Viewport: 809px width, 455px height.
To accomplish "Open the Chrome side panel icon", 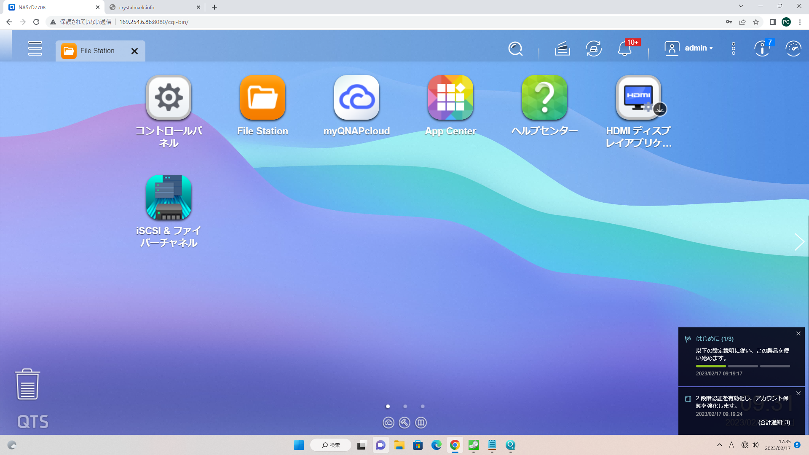I will (772, 22).
